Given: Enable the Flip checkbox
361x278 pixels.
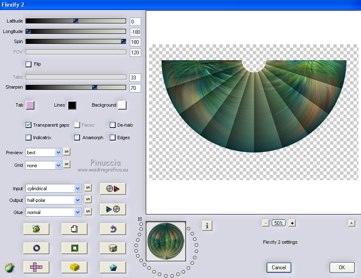Looking at the screenshot, I should click(28, 64).
